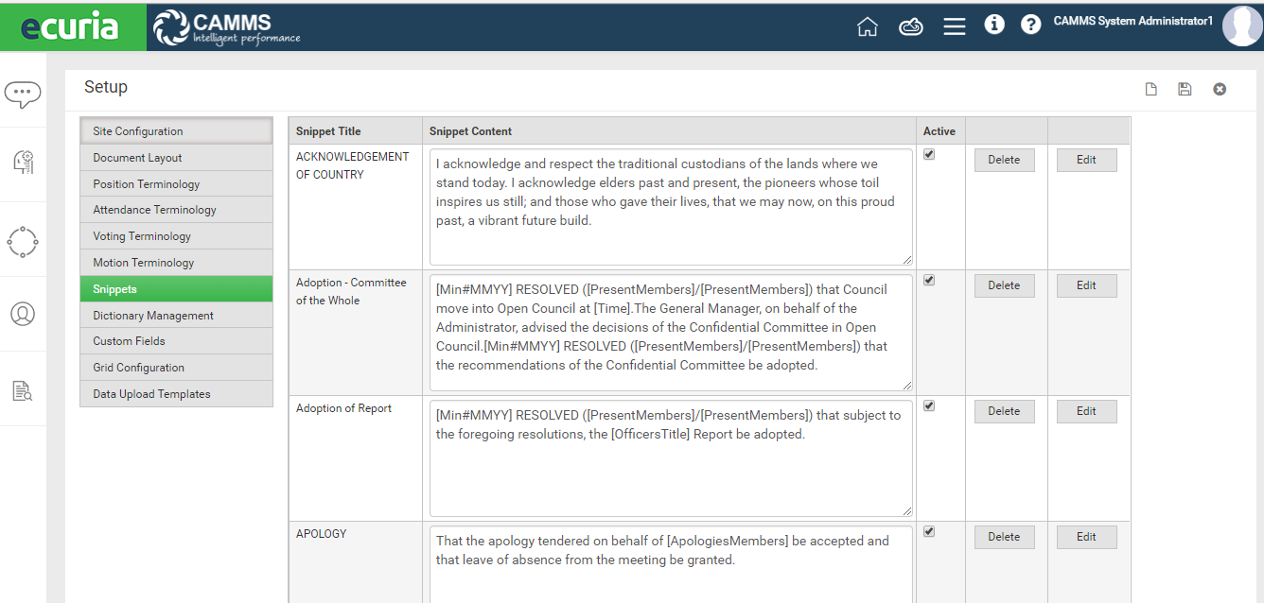
Task: Open Document Layout menu item
Action: click(176, 158)
